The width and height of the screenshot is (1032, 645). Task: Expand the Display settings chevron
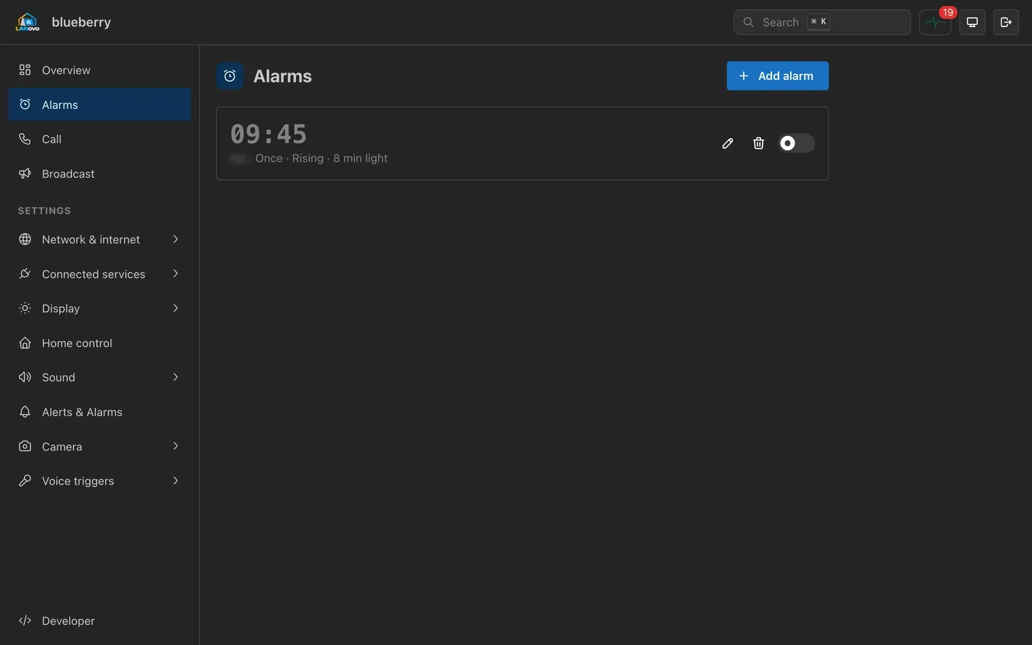click(x=175, y=308)
